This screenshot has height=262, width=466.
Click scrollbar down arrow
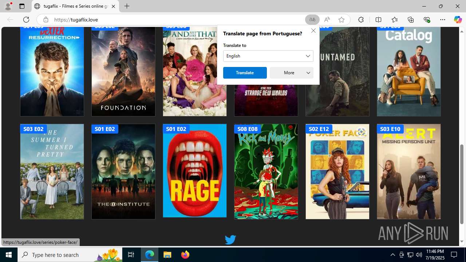click(462, 242)
